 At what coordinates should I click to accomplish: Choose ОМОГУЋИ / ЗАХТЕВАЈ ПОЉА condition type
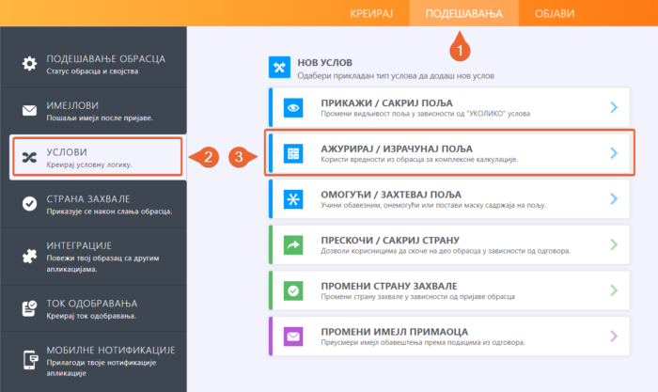click(449, 199)
